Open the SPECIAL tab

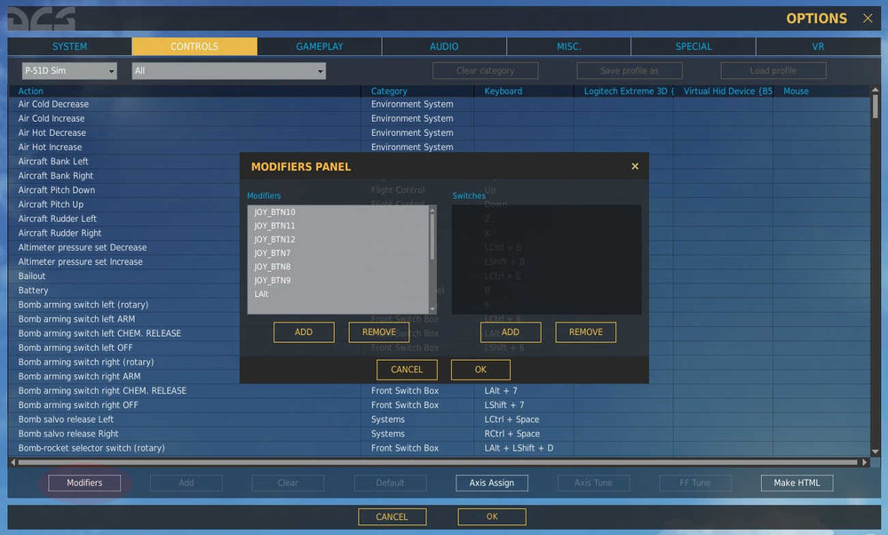point(694,46)
